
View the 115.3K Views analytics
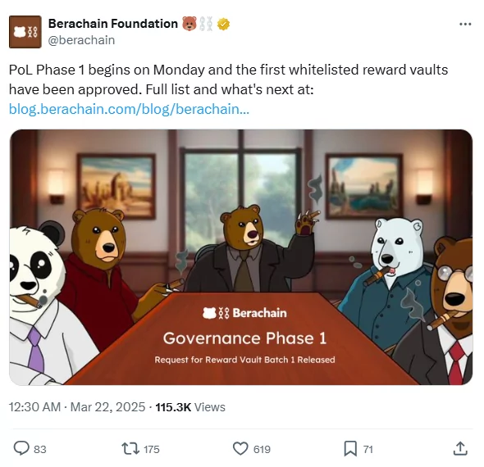[x=190, y=407]
